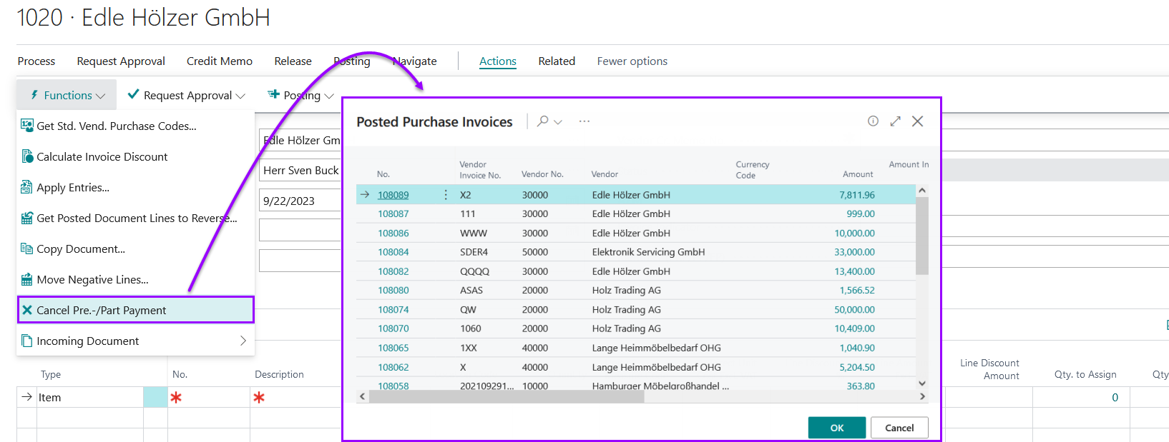Image resolution: width=1169 pixels, height=442 pixels.
Task: Open the Request Approval top menu
Action: pos(121,61)
